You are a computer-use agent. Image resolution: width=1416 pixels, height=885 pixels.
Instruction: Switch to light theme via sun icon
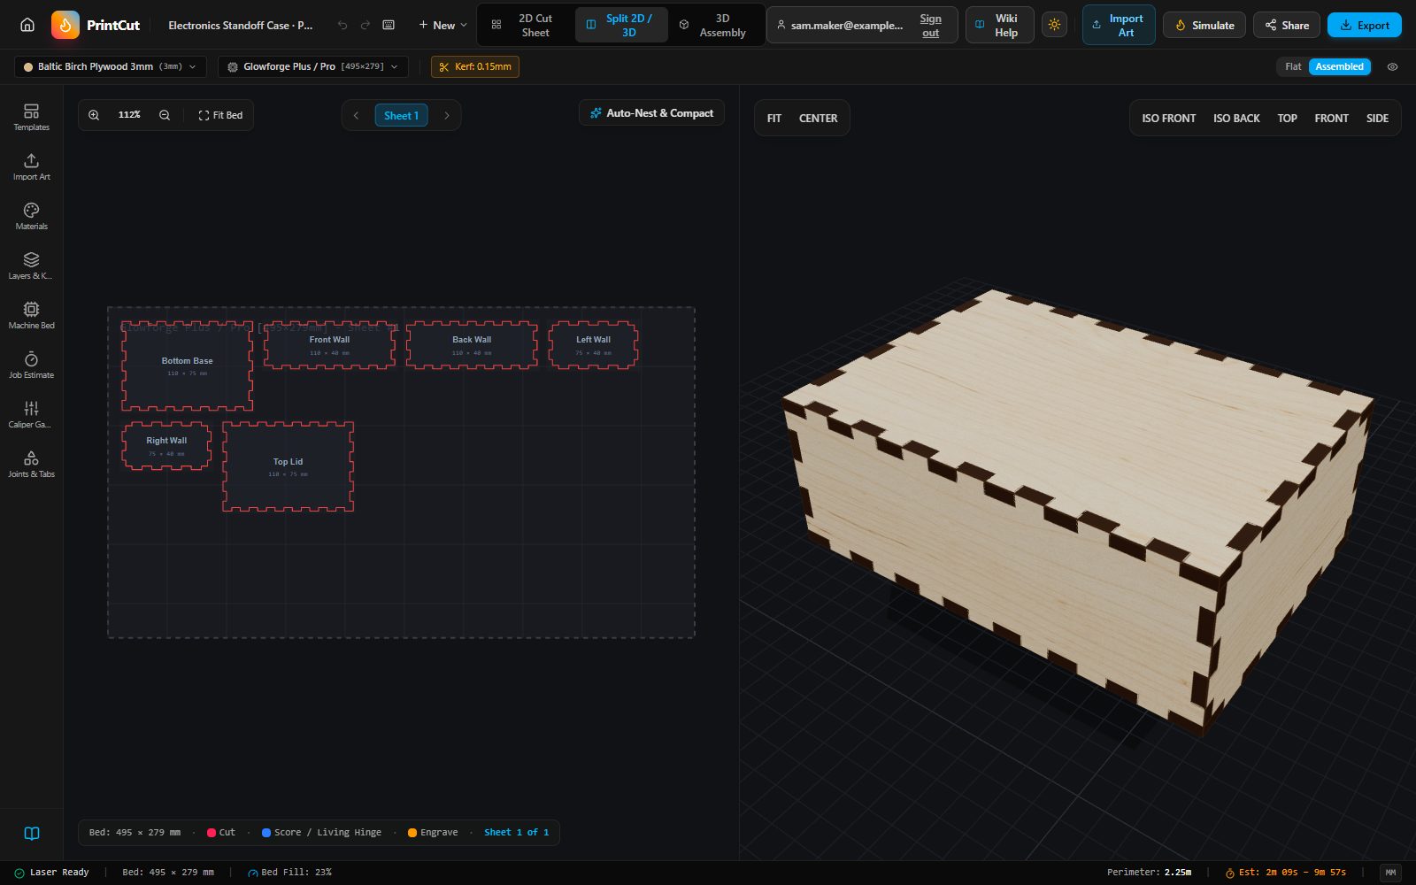(1054, 25)
